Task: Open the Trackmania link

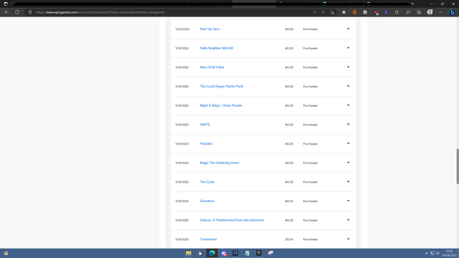Action: 208,239
